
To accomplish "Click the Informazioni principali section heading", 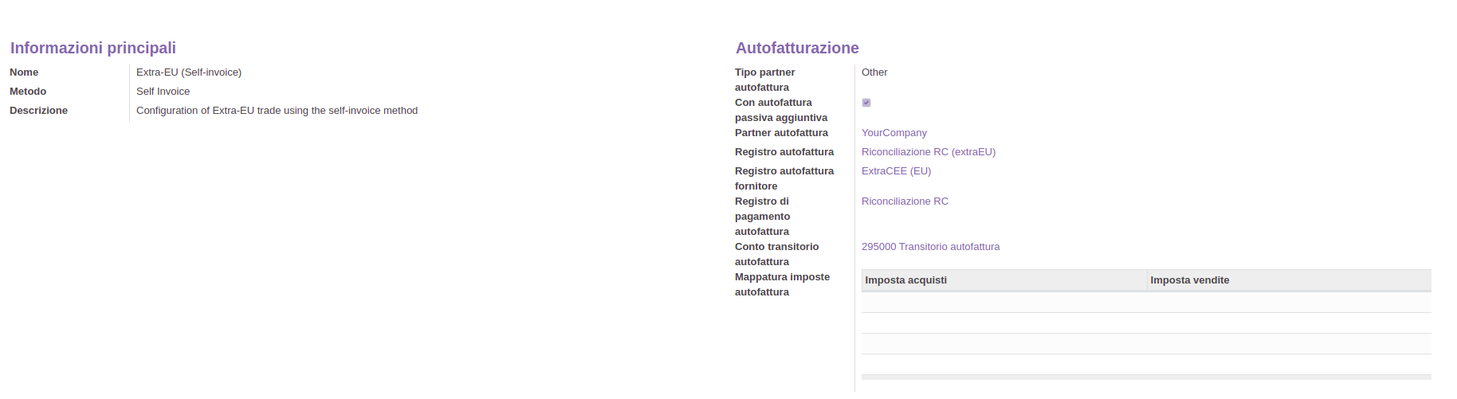I will [92, 48].
